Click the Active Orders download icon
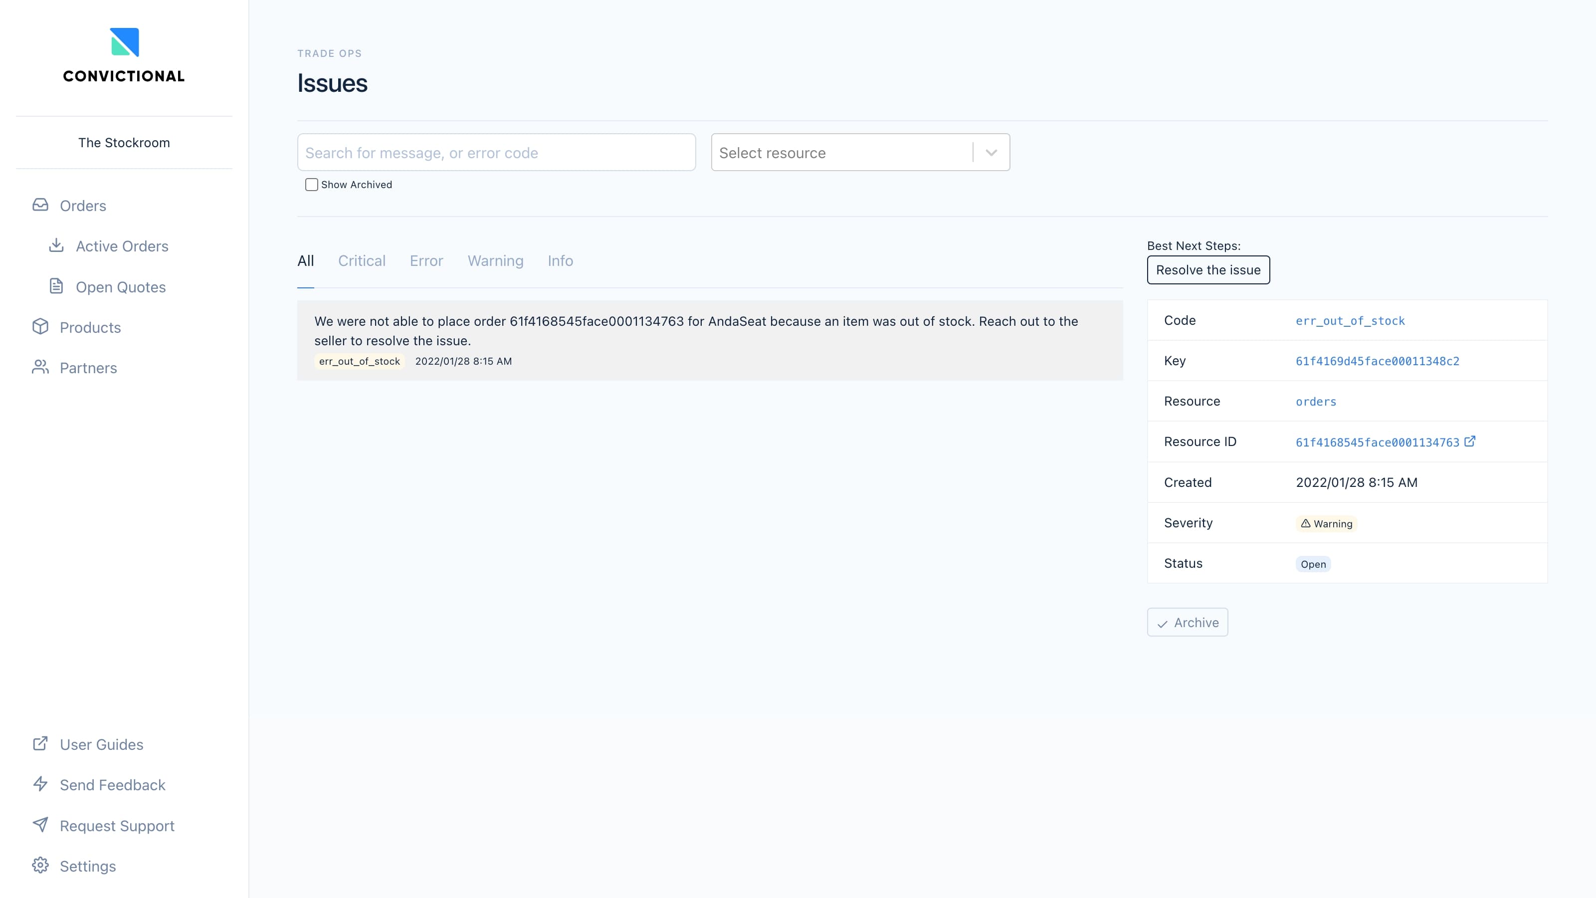This screenshot has width=1596, height=898. click(x=56, y=245)
